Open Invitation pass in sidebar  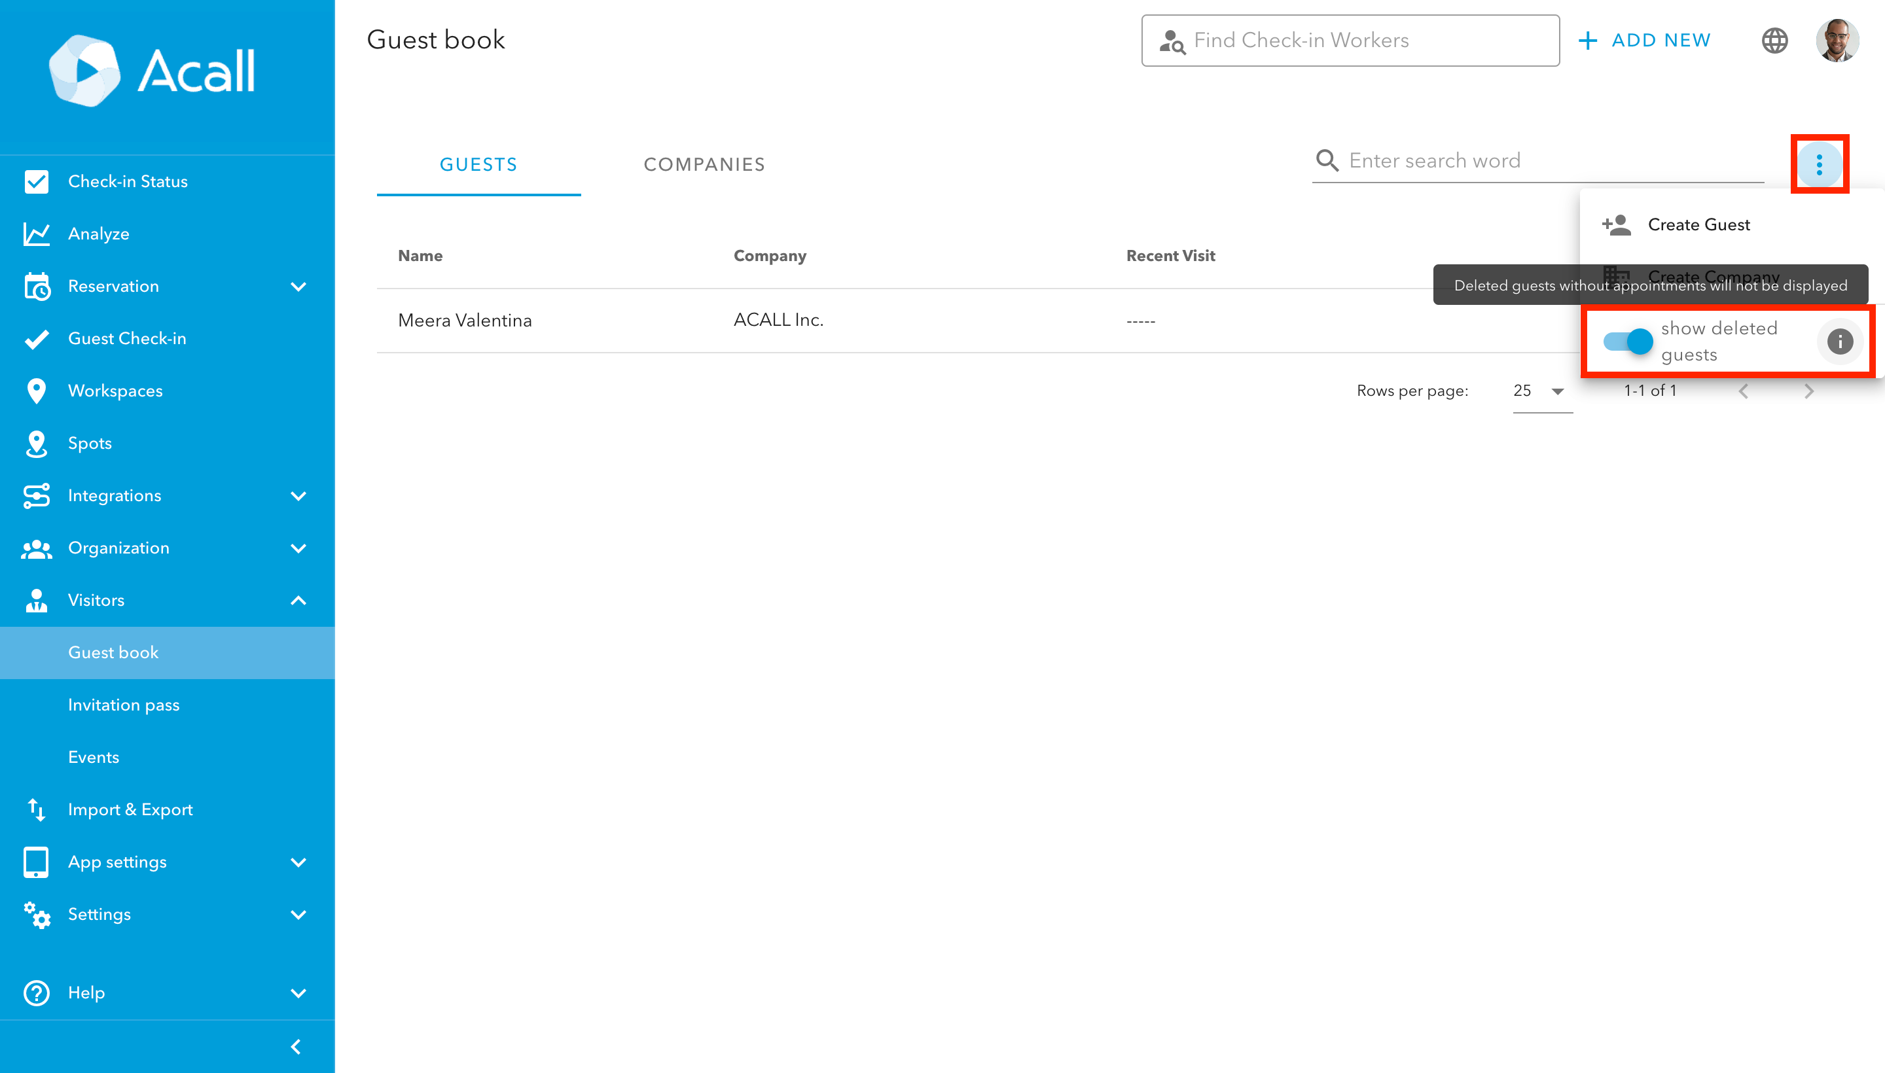pos(168,705)
